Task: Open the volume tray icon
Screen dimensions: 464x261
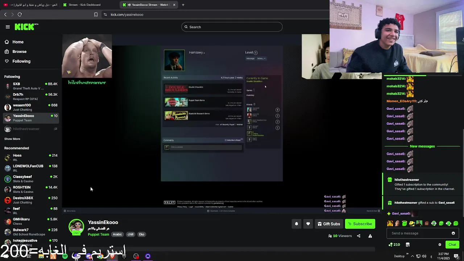Action: (x=424, y=256)
